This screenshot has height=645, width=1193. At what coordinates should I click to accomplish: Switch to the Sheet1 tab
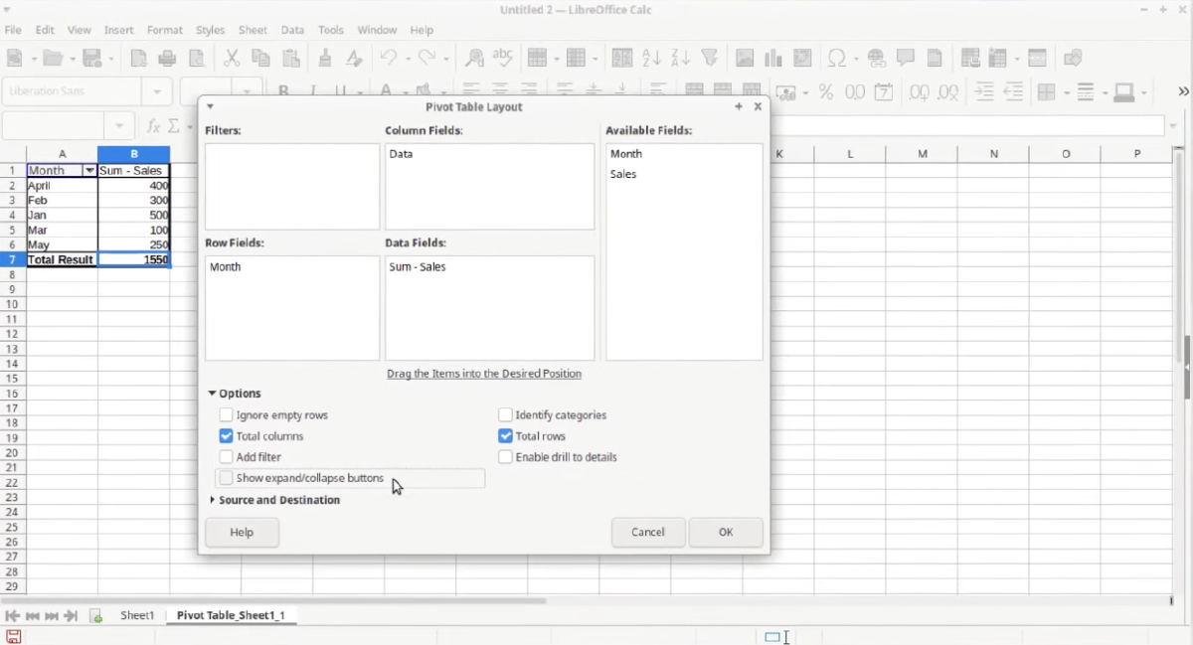point(137,615)
